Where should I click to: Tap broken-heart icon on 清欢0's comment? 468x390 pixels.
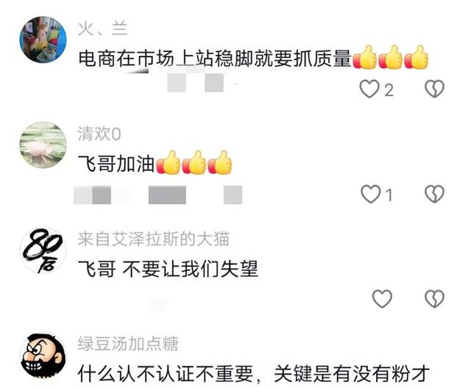pyautogui.click(x=434, y=194)
